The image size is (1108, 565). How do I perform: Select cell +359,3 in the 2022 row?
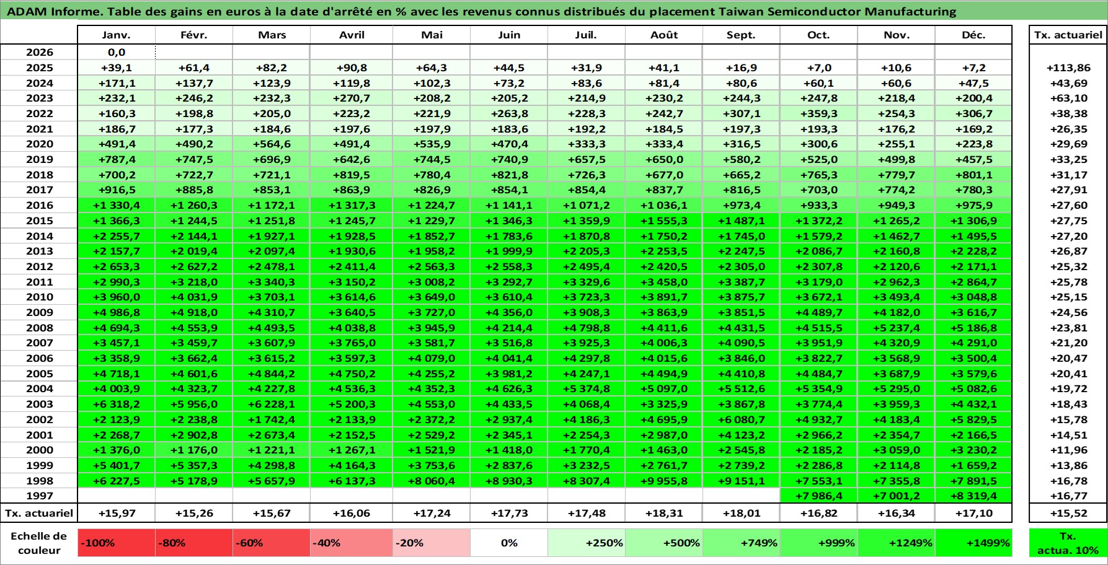pos(819,113)
